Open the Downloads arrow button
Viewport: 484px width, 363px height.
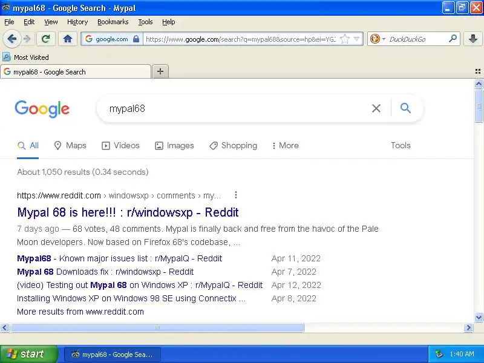pyautogui.click(x=473, y=39)
